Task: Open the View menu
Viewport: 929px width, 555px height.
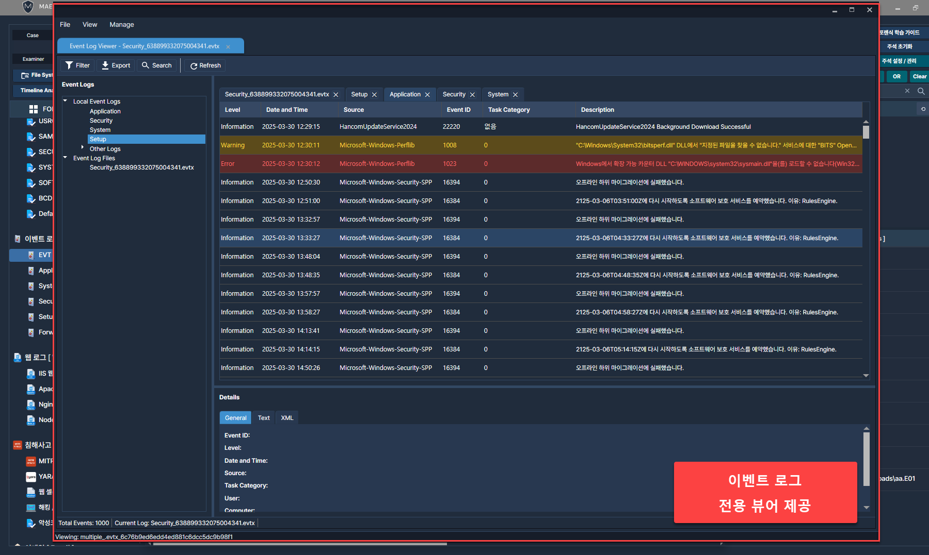Action: pos(89,25)
